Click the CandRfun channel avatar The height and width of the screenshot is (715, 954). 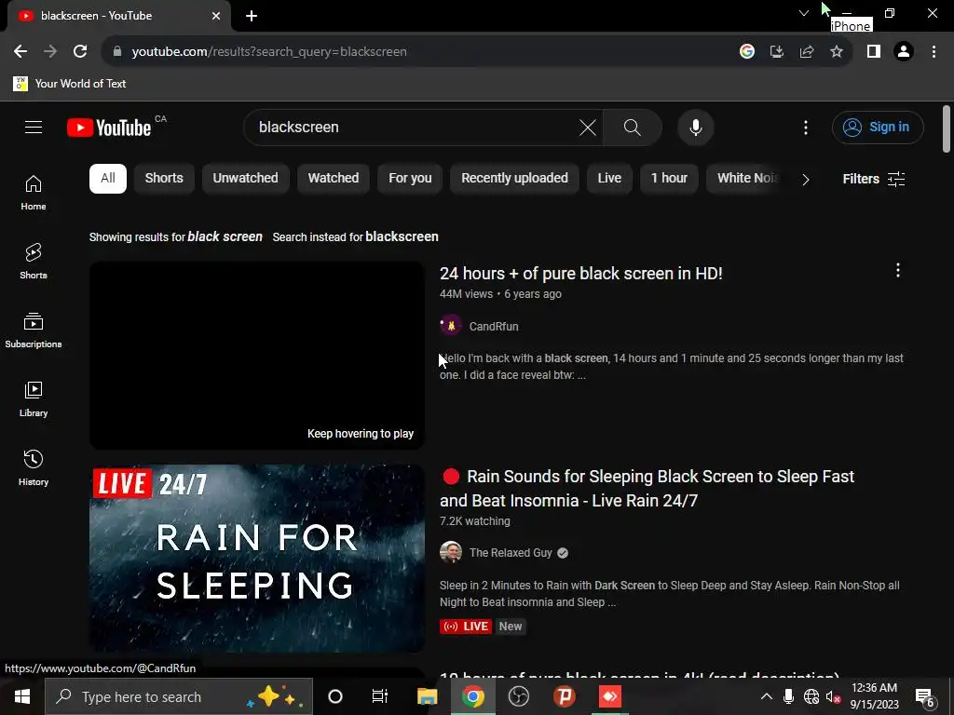click(x=451, y=326)
